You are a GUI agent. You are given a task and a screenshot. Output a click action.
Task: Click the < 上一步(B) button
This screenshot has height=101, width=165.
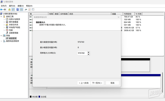coord(84,83)
